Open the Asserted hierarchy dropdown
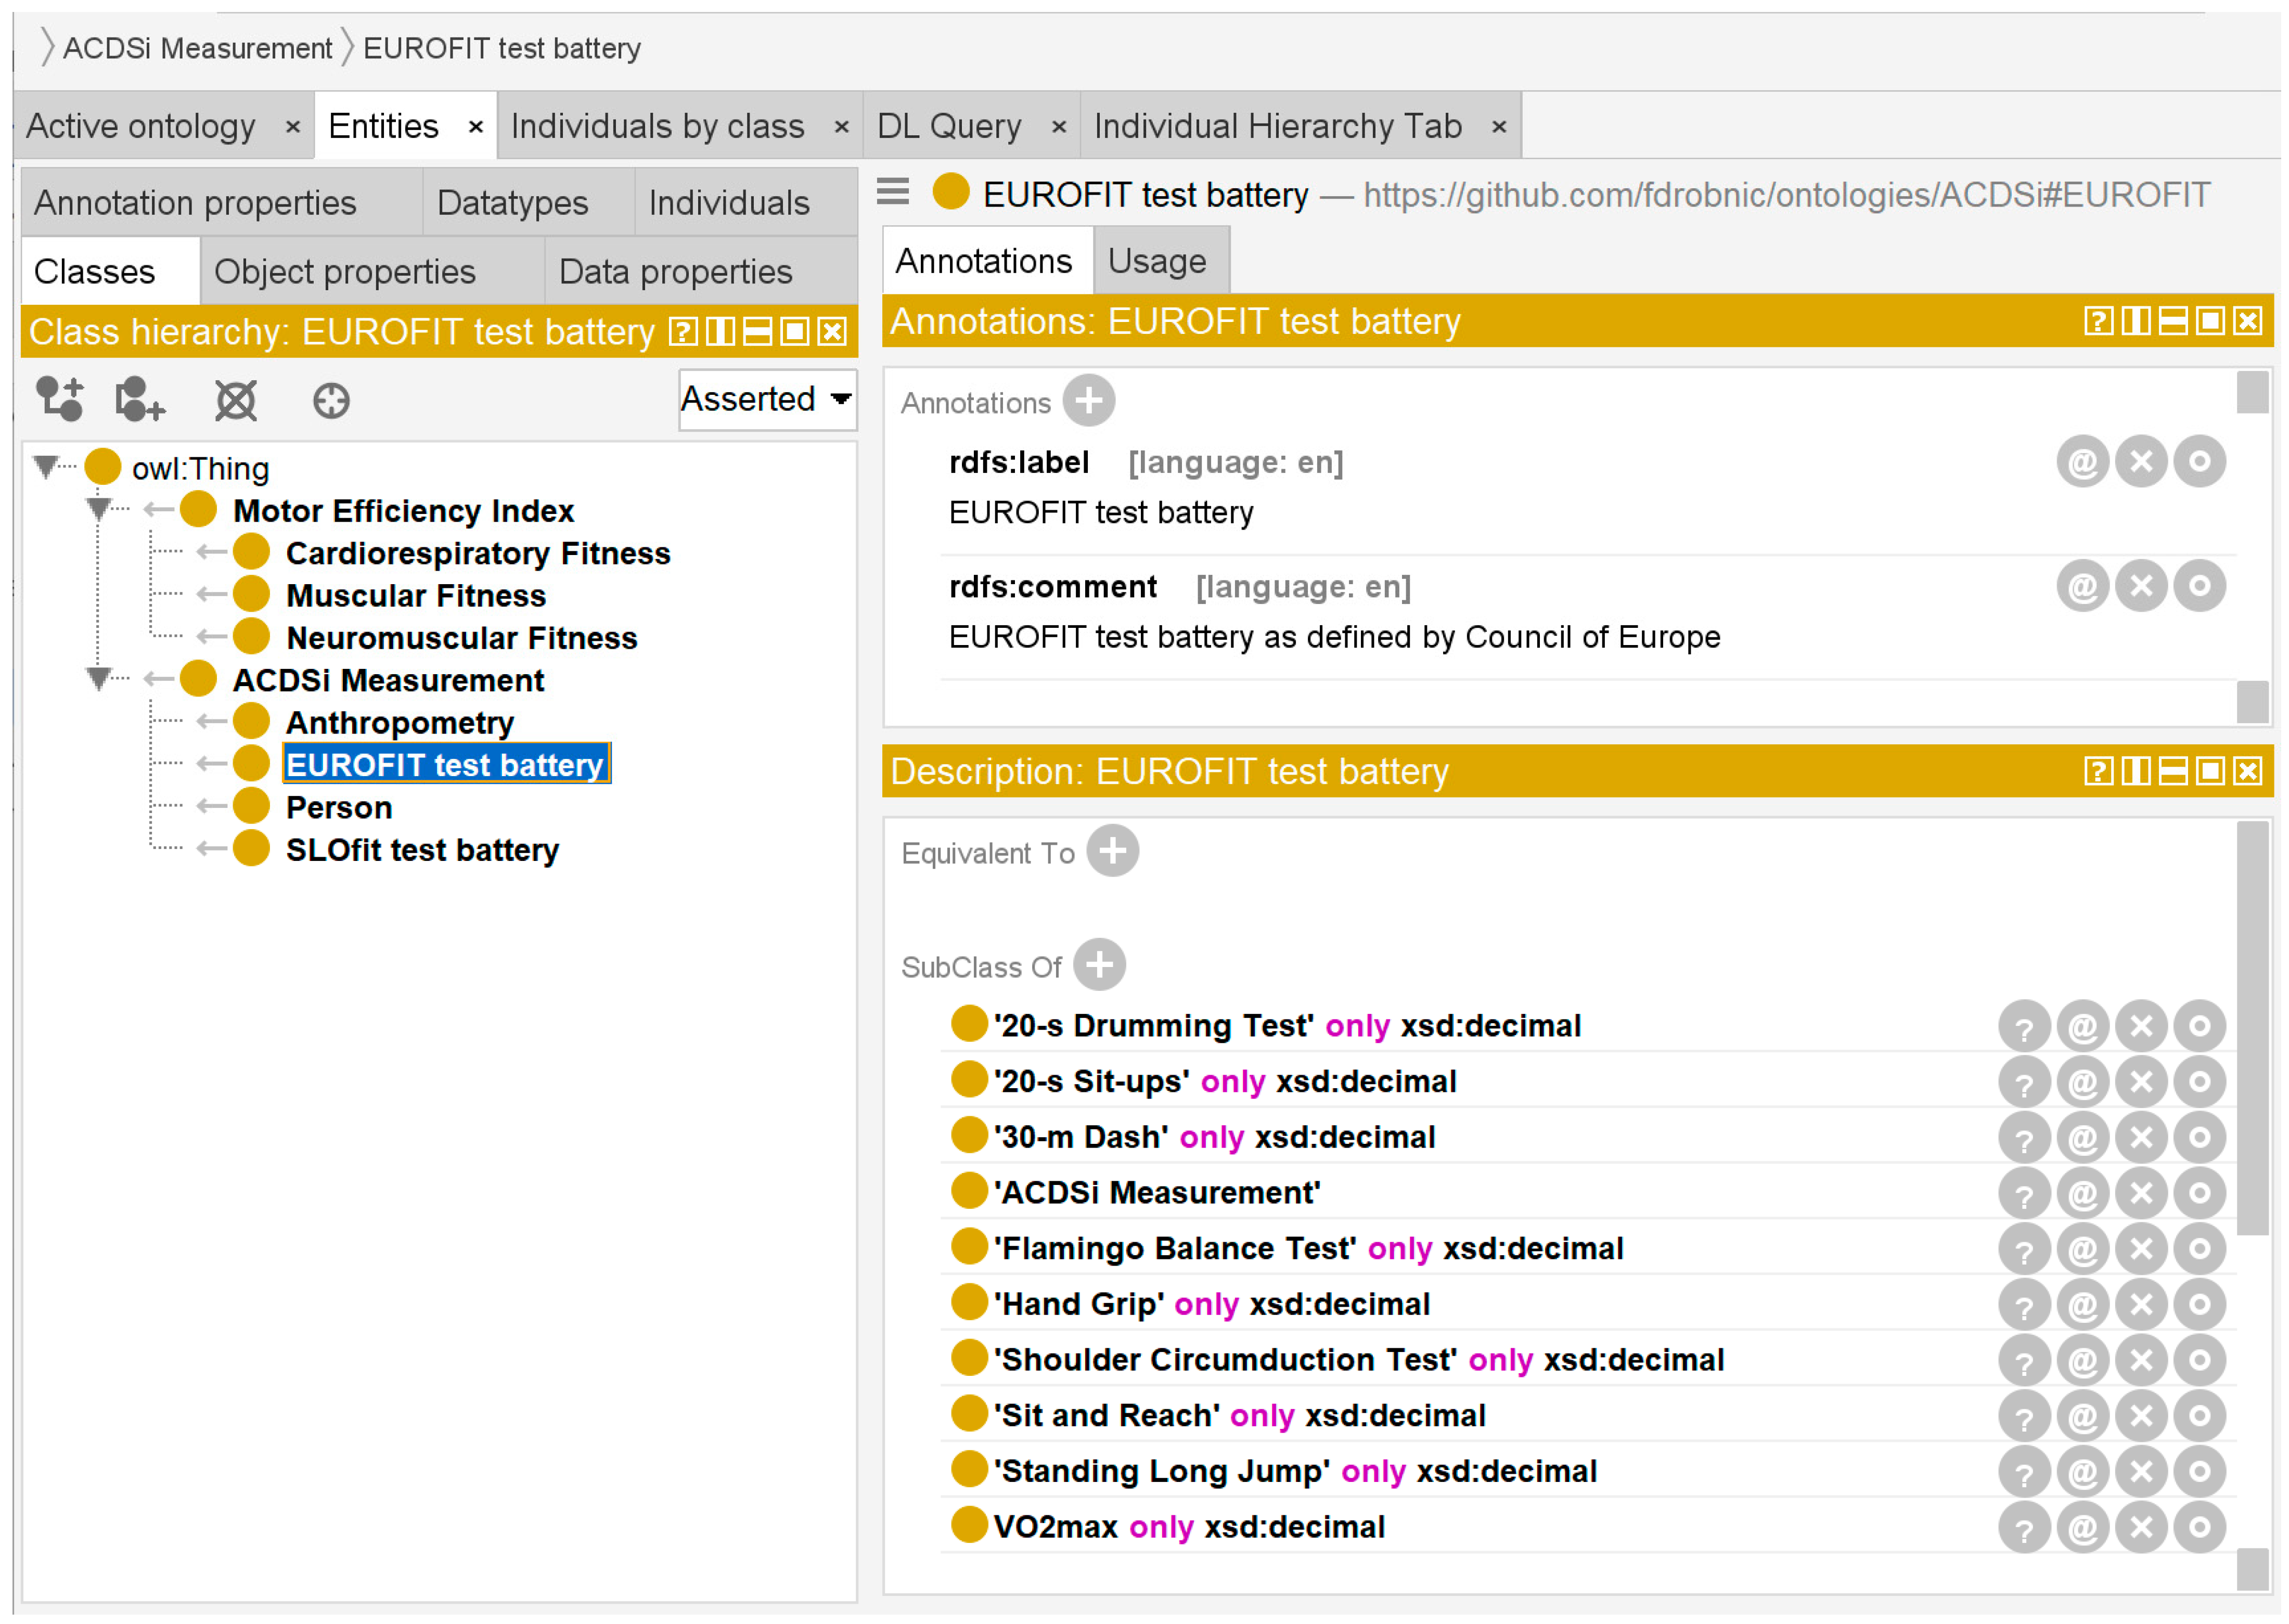This screenshot has height=1624, width=2289. [767, 400]
